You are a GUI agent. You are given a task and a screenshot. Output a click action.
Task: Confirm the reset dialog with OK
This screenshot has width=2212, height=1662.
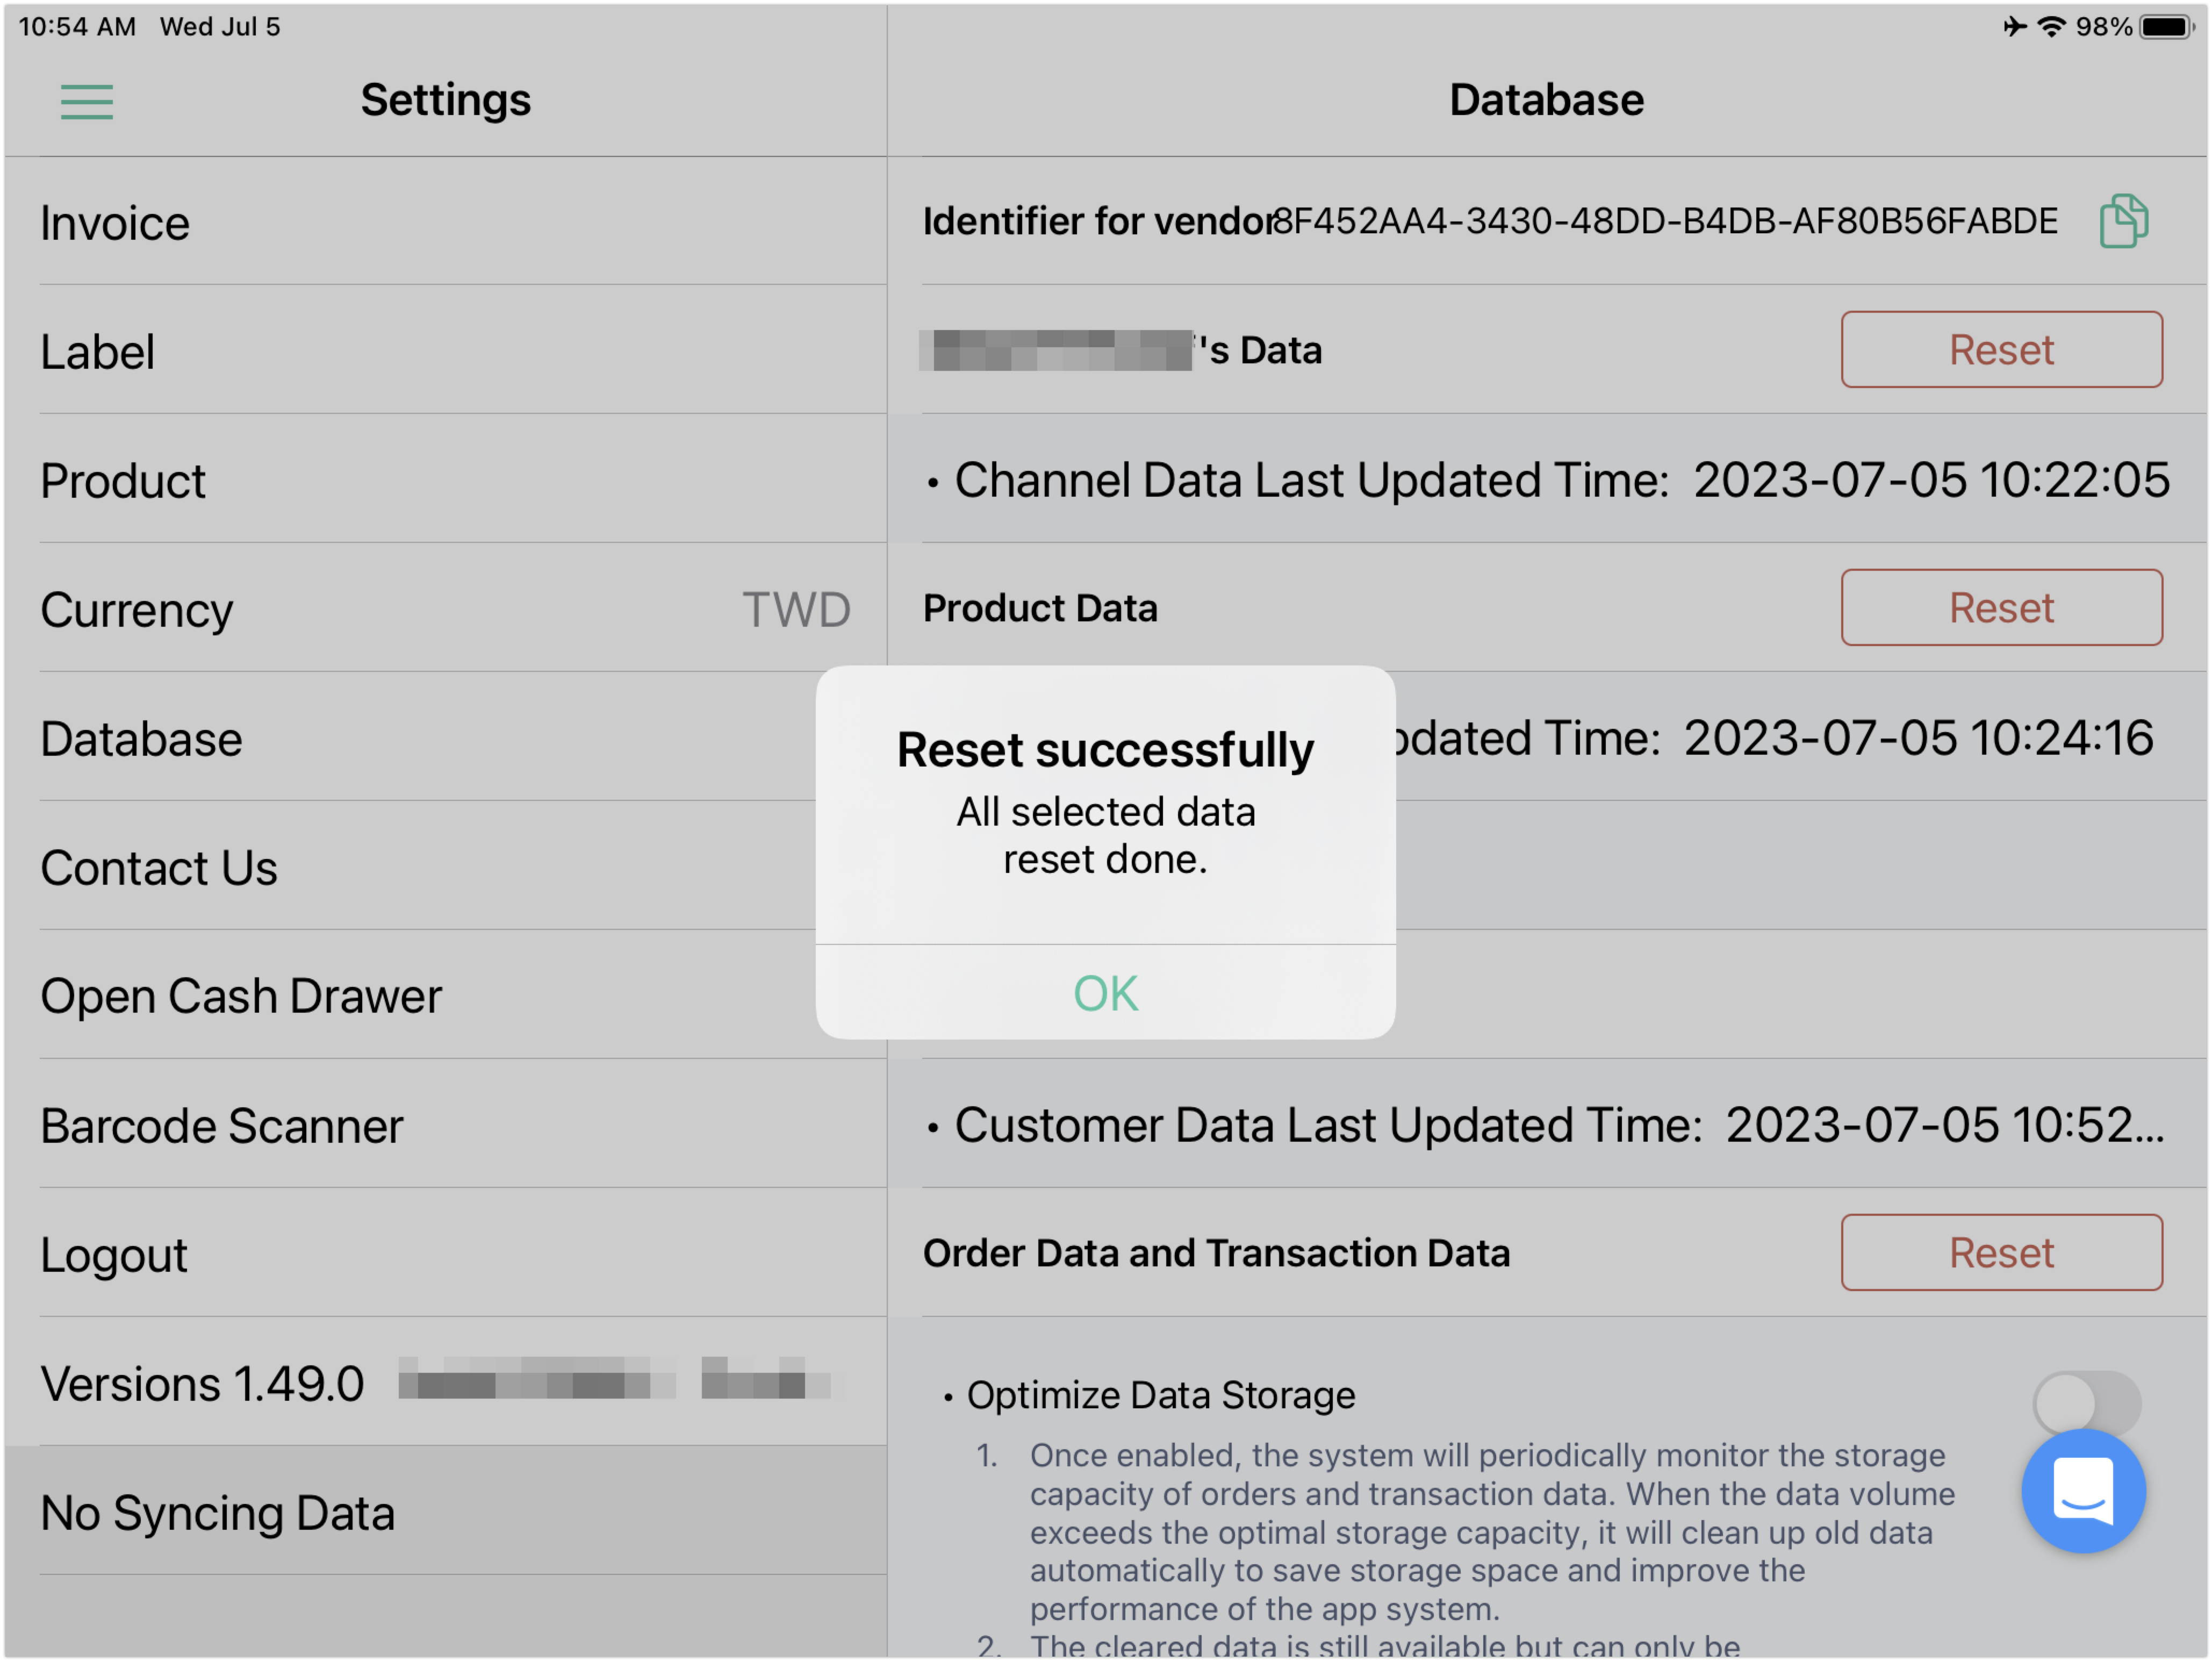1105,993
